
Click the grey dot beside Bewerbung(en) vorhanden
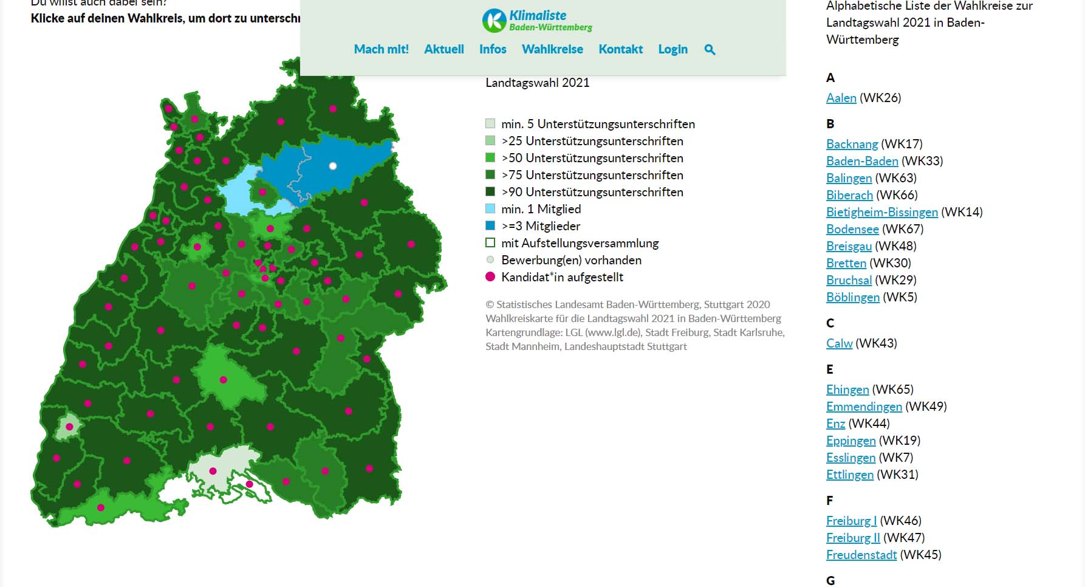pyautogui.click(x=490, y=260)
